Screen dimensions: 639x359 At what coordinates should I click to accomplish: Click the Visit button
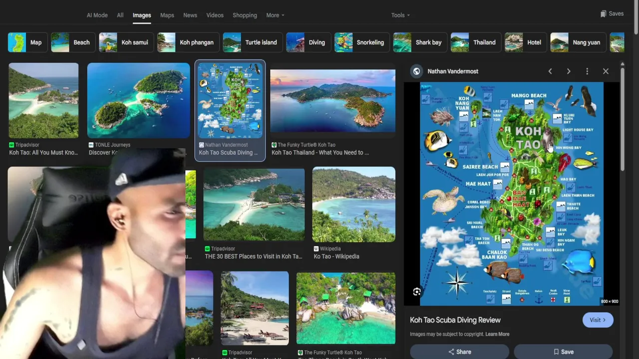598,320
